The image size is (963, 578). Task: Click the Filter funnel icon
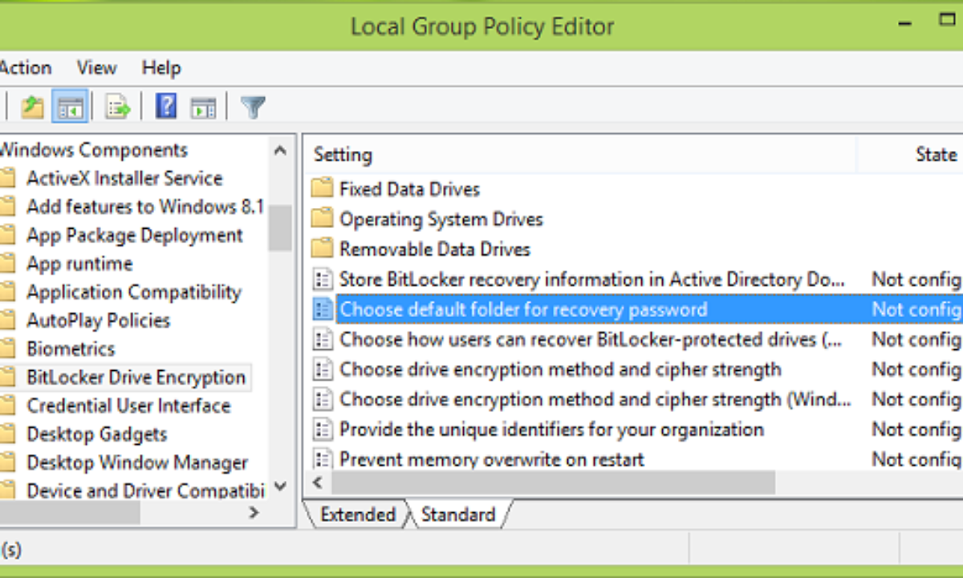point(253,107)
